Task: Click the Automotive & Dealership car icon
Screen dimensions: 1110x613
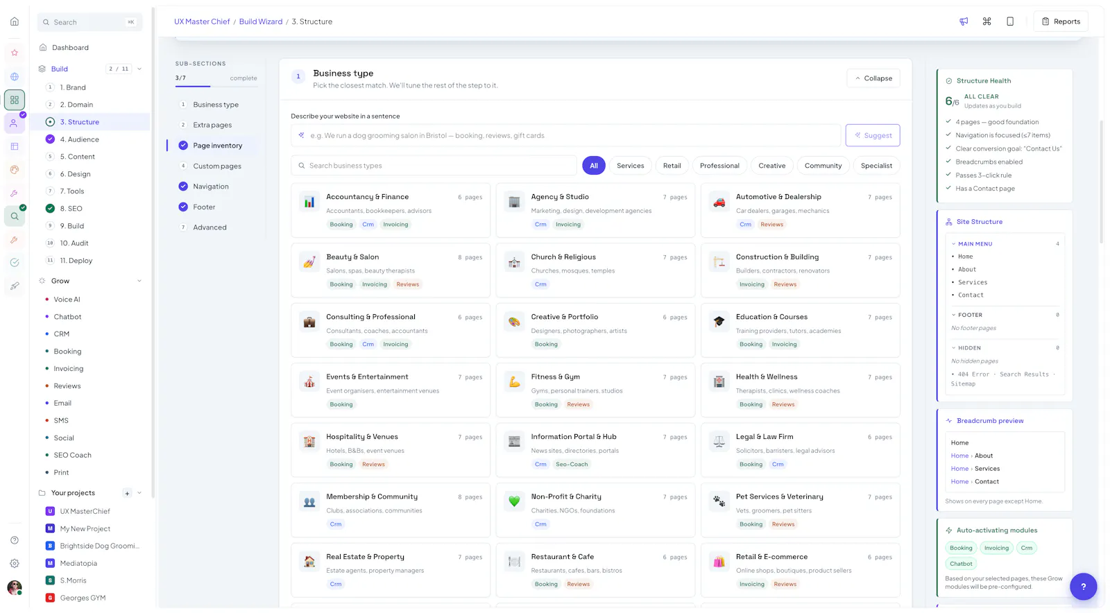Action: tap(719, 202)
